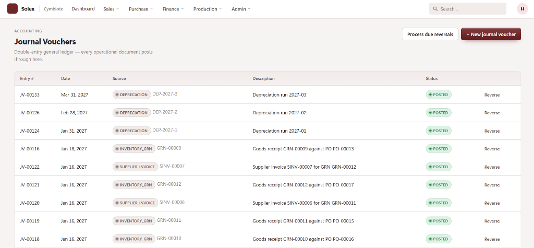The image size is (534, 248).
Task: Click source reference GRN-00011
Action: [169, 220]
